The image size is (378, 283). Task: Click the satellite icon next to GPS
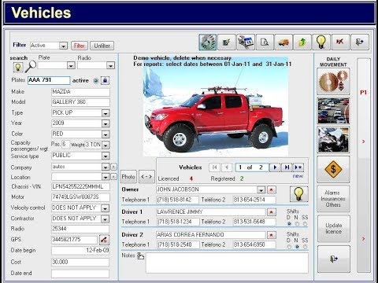[x=104, y=240]
